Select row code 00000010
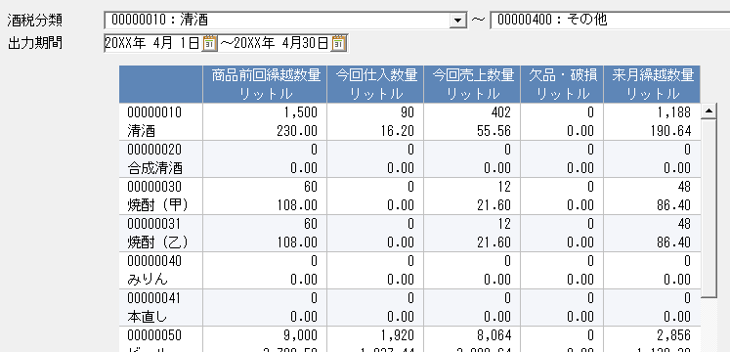The height and width of the screenshot is (352, 730). pyautogui.click(x=154, y=112)
